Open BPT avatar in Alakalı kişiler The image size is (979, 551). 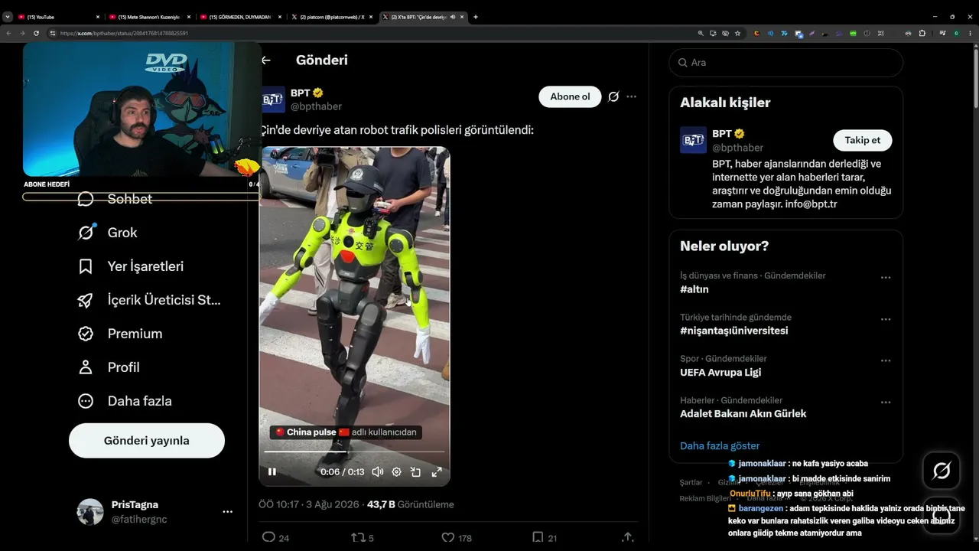(x=693, y=140)
